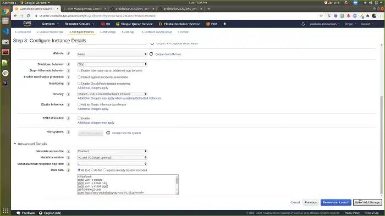Viewport: 385px width, 216px height.
Task: Click the pin shortcut icon in AWS navbar
Action: [224, 24]
